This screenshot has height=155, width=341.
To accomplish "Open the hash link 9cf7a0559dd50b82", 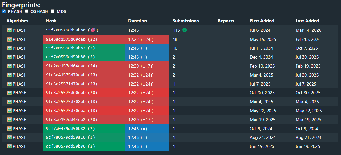I will 65,48.
